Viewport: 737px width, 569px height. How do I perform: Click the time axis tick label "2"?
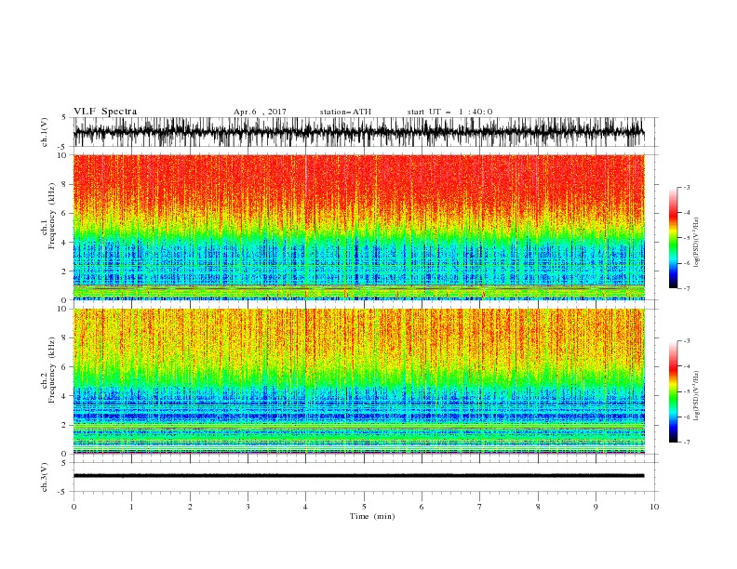coord(190,507)
